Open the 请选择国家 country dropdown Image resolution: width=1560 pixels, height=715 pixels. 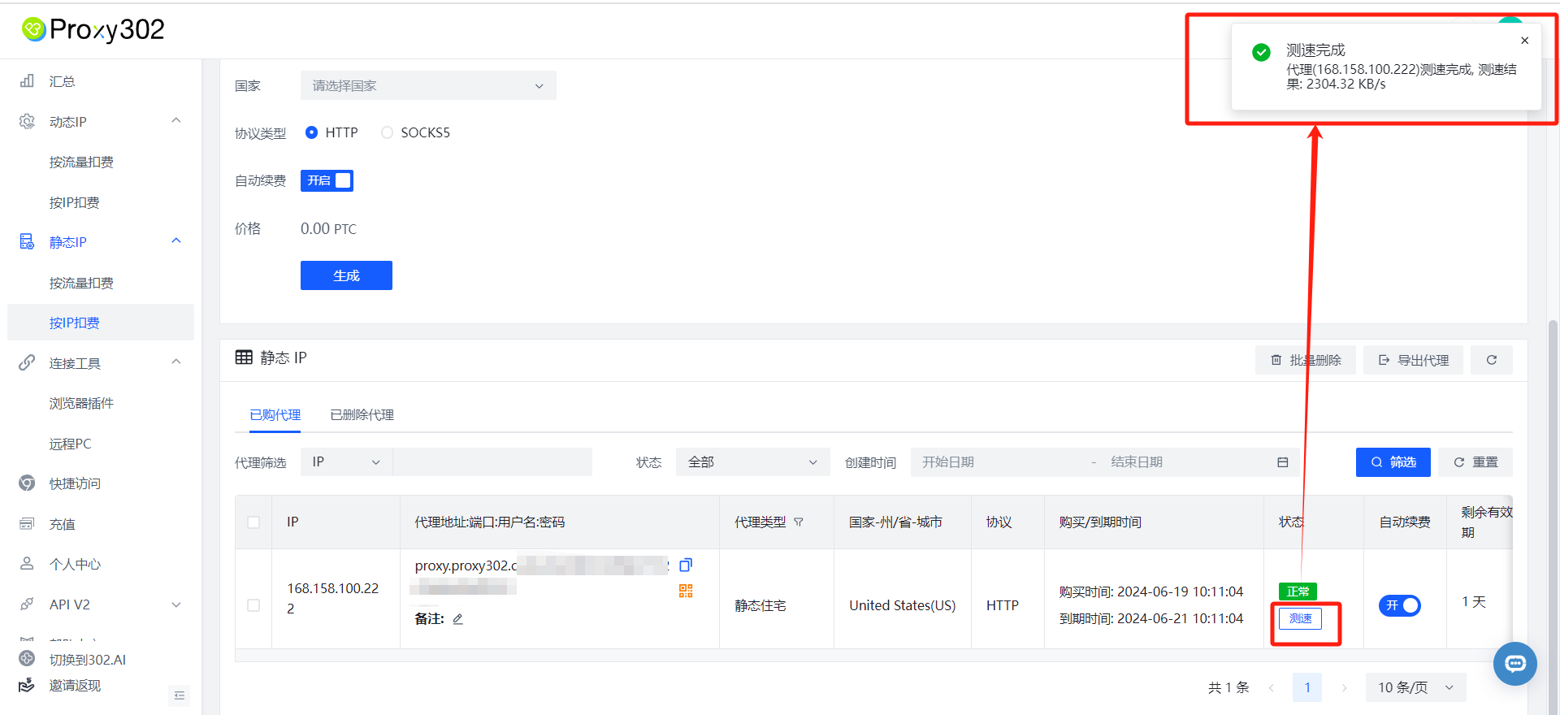pyautogui.click(x=428, y=85)
